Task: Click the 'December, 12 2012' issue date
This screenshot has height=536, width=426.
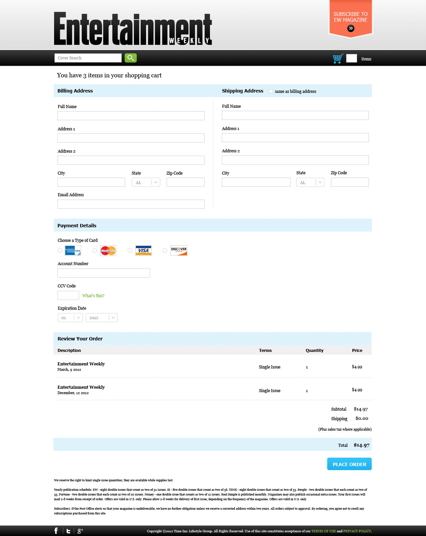Action: pyautogui.click(x=73, y=393)
